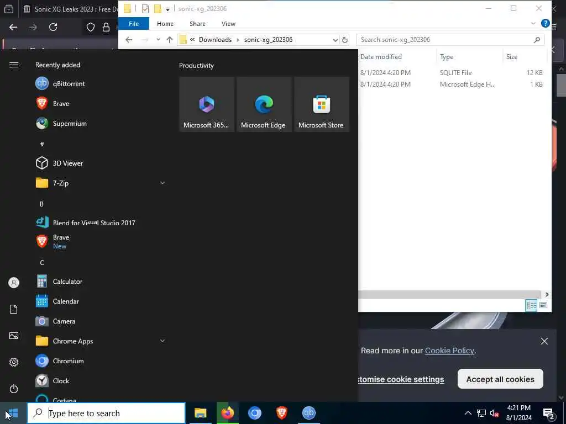This screenshot has width=566, height=424.
Task: Go back in File Explorer
Action: tap(129, 40)
